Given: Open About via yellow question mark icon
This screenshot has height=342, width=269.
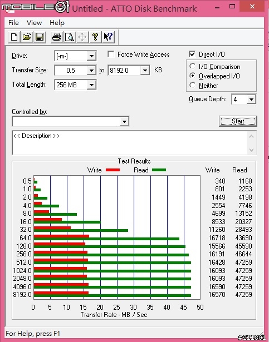Looking at the screenshot, I should coord(95,37).
